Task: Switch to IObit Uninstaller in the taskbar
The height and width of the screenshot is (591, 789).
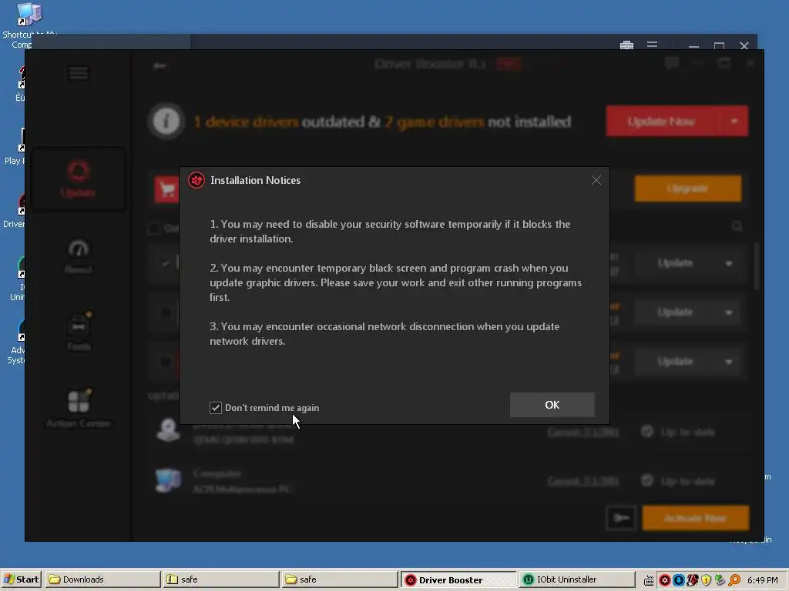Action: (577, 579)
